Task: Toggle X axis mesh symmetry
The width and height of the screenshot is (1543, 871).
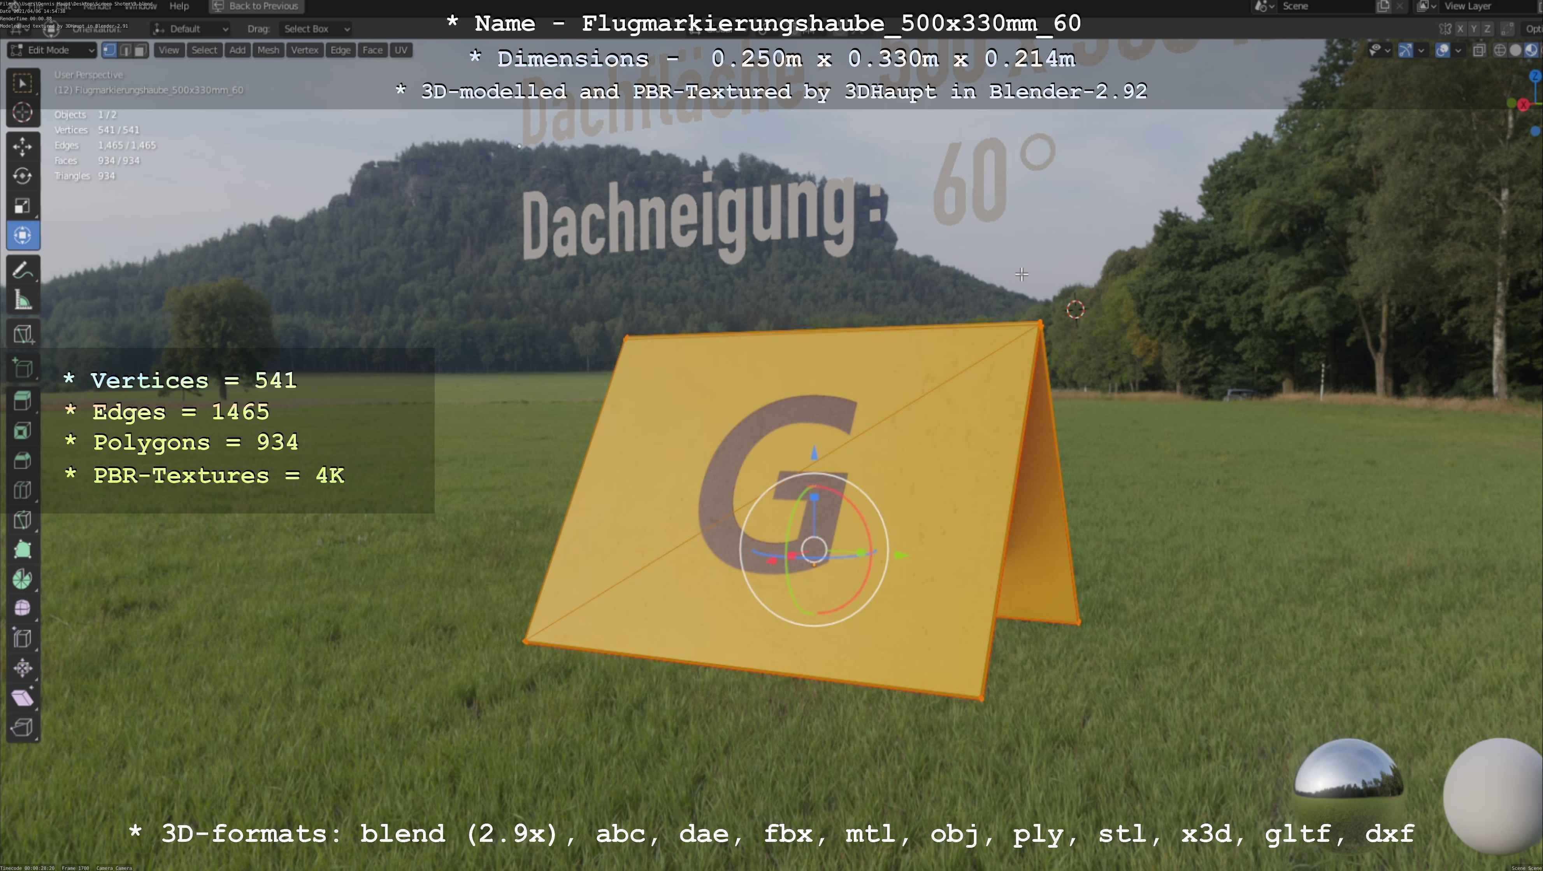Action: [x=1460, y=29]
